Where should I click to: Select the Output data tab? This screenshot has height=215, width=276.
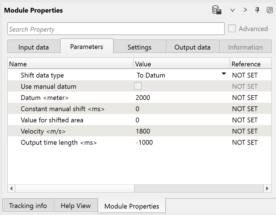pos(192,47)
